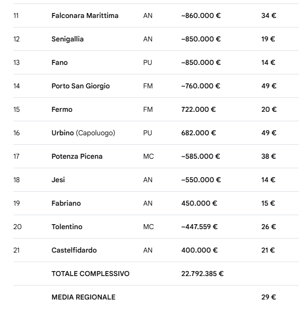The image size is (299, 315).
Task: Click rank number 20 in the table
Action: 17,227
